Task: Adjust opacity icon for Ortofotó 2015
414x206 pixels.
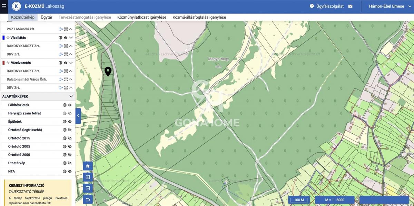Action: (x=65, y=138)
